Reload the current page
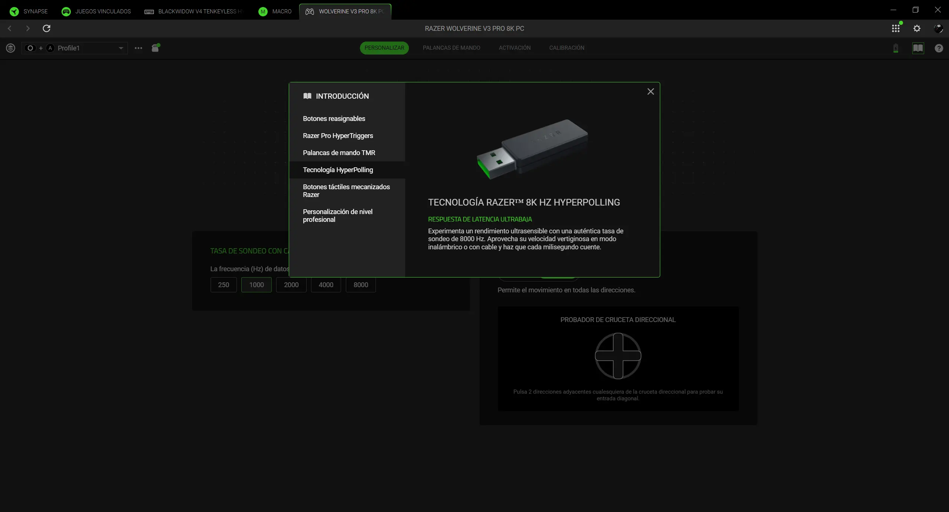949x512 pixels. [x=47, y=28]
